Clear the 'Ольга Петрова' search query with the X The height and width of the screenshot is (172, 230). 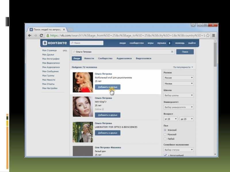click(172, 52)
